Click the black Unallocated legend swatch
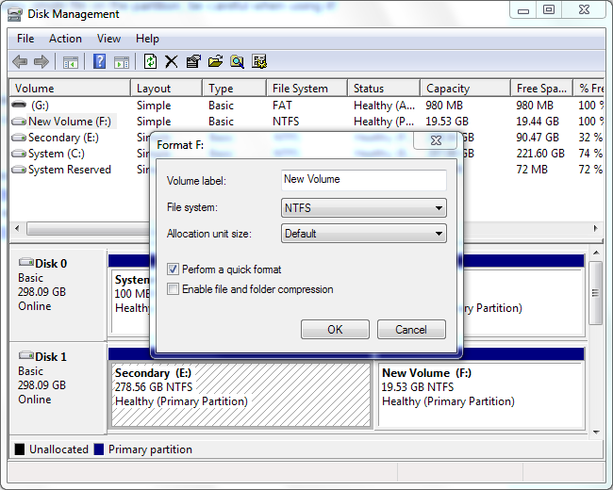This screenshot has width=613, height=490. (20, 449)
